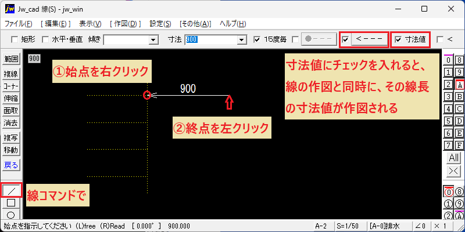Select layer C in square layer panel

tap(459, 109)
